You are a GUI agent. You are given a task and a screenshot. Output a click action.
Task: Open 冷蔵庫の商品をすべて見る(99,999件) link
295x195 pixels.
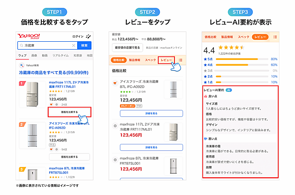coord(54,73)
